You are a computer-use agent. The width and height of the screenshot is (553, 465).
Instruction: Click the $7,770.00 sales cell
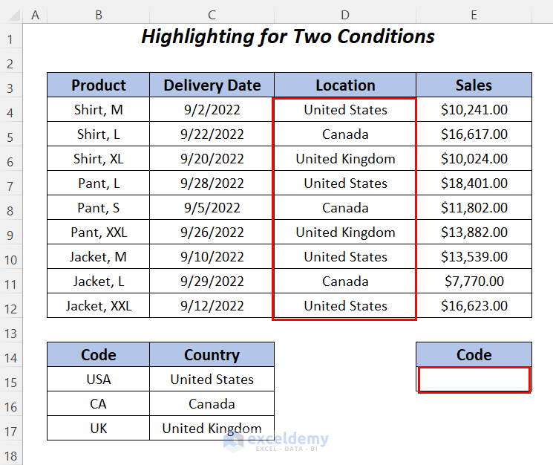pos(474,282)
